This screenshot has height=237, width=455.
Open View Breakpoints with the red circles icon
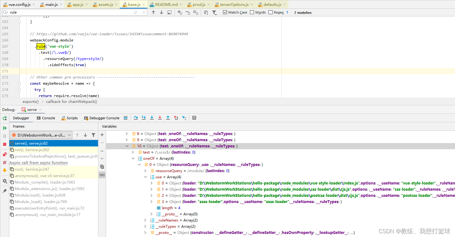pos(5,154)
